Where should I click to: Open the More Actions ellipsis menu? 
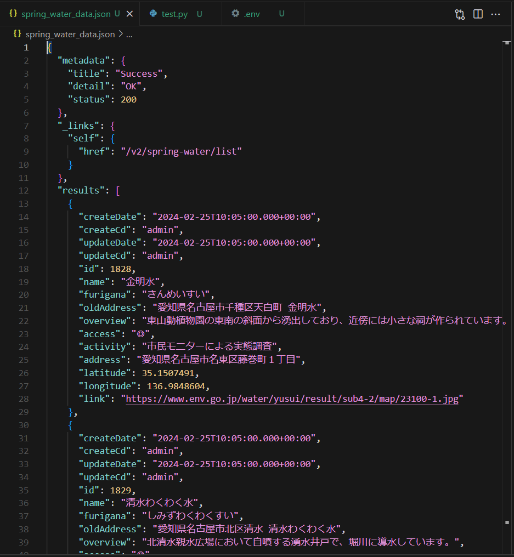495,14
